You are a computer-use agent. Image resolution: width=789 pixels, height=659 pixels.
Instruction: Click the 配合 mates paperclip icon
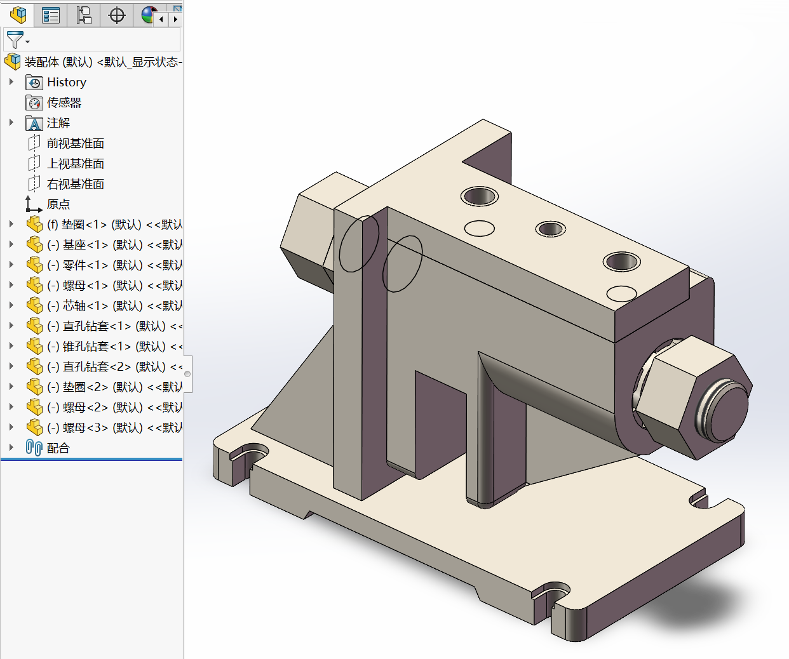34,448
